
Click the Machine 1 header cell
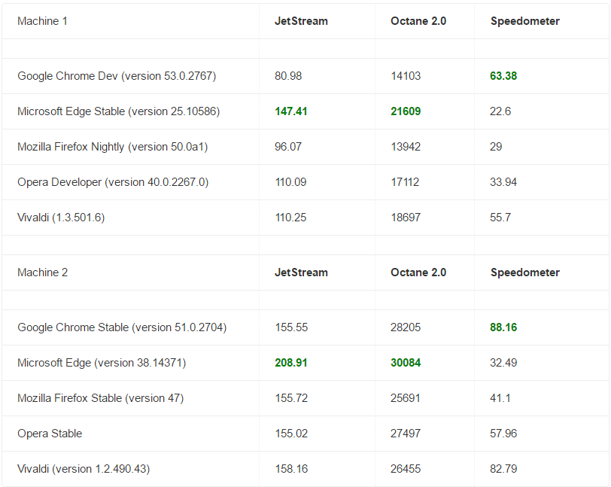point(43,21)
